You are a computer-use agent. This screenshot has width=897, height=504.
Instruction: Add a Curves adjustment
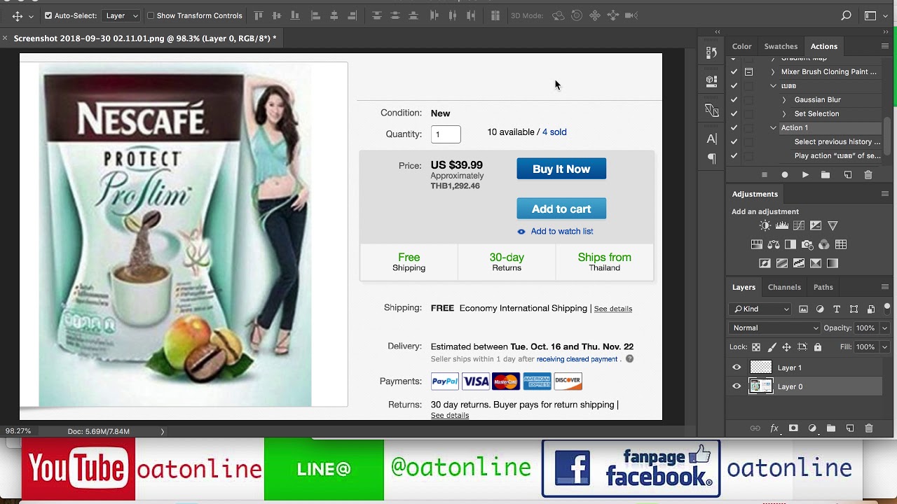click(x=799, y=225)
